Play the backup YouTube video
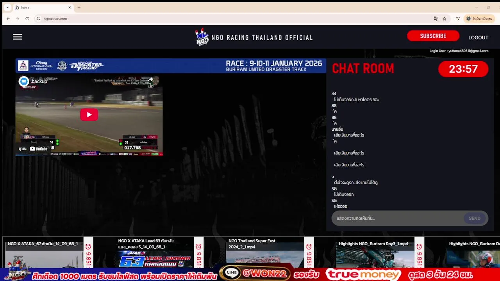The height and width of the screenshot is (281, 500). click(89, 114)
